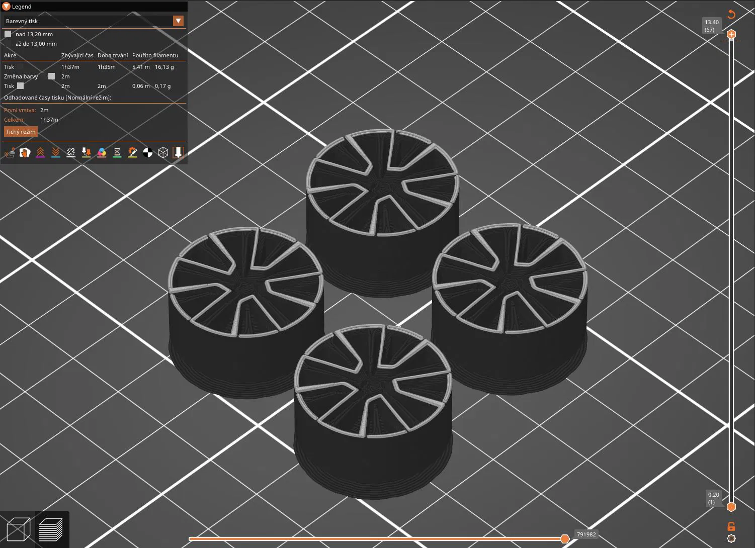The image size is (755, 548).
Task: Click the 16,13 g filament weight value
Action: pyautogui.click(x=164, y=67)
